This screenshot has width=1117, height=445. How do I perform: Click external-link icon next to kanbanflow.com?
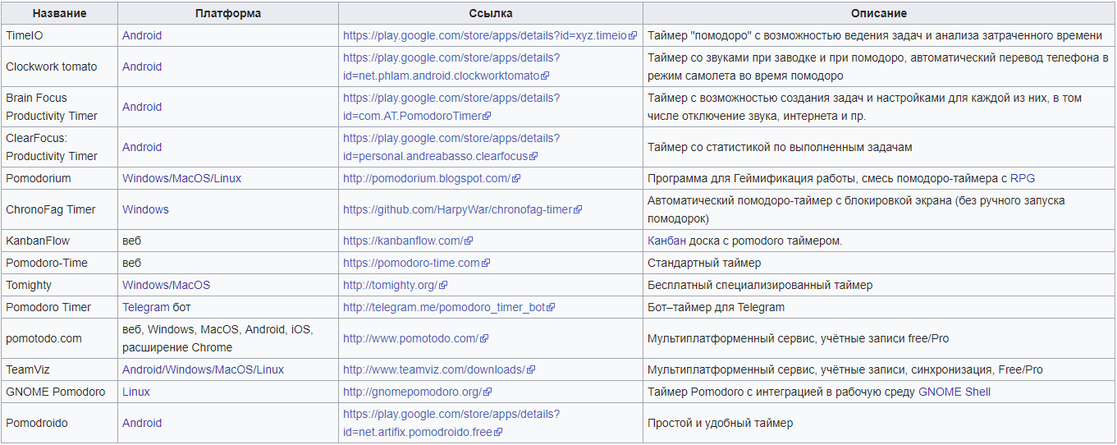coord(469,241)
